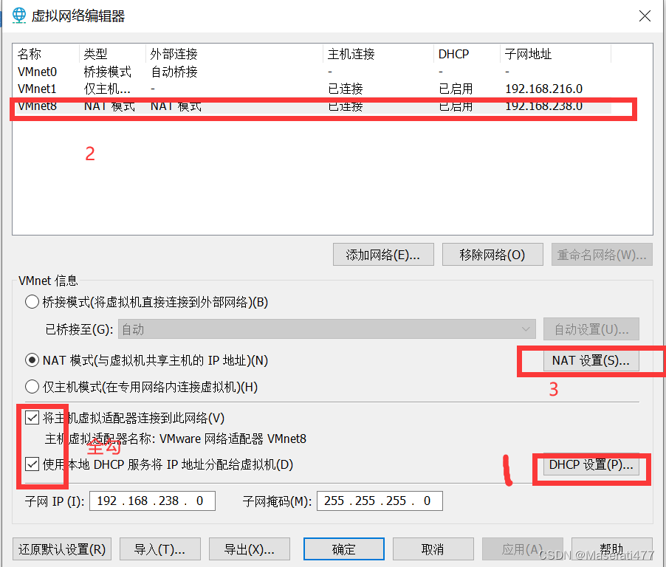666x567 pixels.
Task: Uncheck 使用本地 DHCP 服务 option
Action: (x=32, y=463)
